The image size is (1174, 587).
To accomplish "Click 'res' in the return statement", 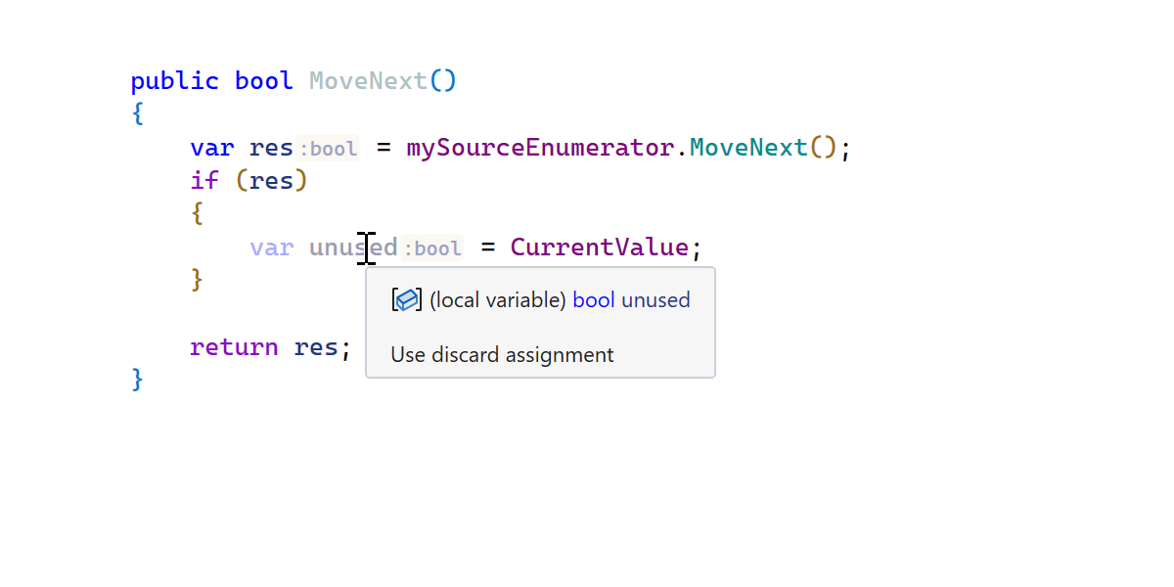I will click(x=316, y=347).
